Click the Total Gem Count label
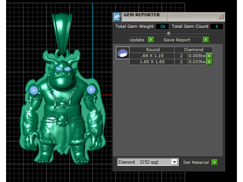 tap(190, 26)
